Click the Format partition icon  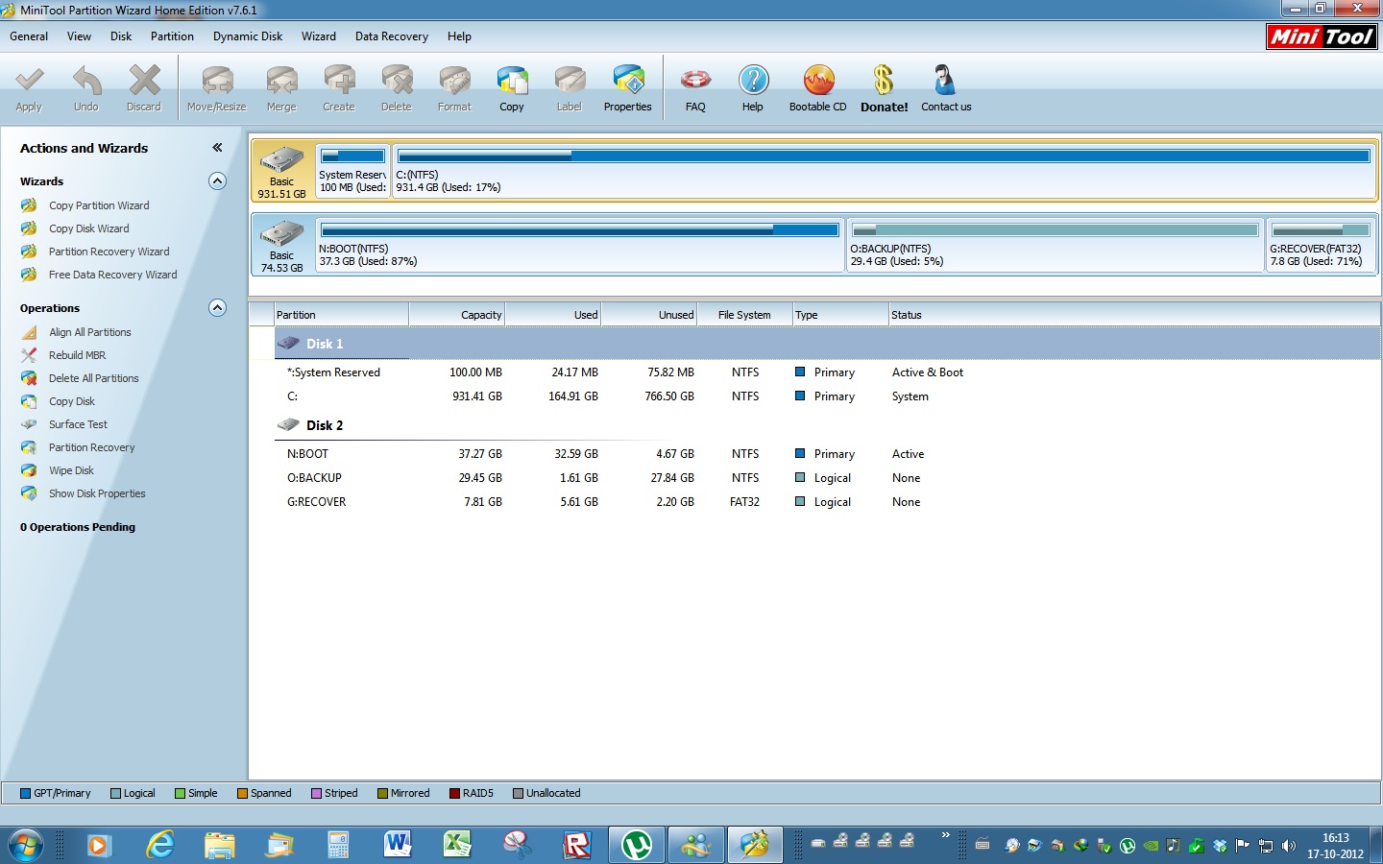click(x=454, y=81)
